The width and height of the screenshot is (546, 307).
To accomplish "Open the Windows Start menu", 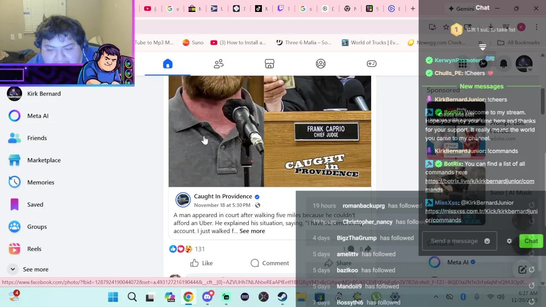I will pyautogui.click(x=113, y=297).
